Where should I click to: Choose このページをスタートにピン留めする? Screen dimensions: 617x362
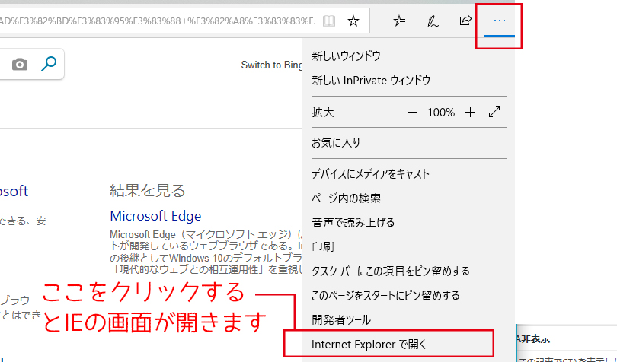point(408,296)
